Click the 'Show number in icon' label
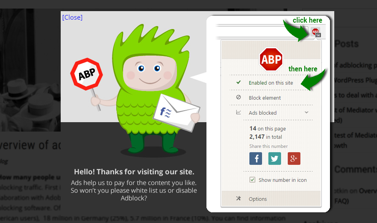 [283, 180]
